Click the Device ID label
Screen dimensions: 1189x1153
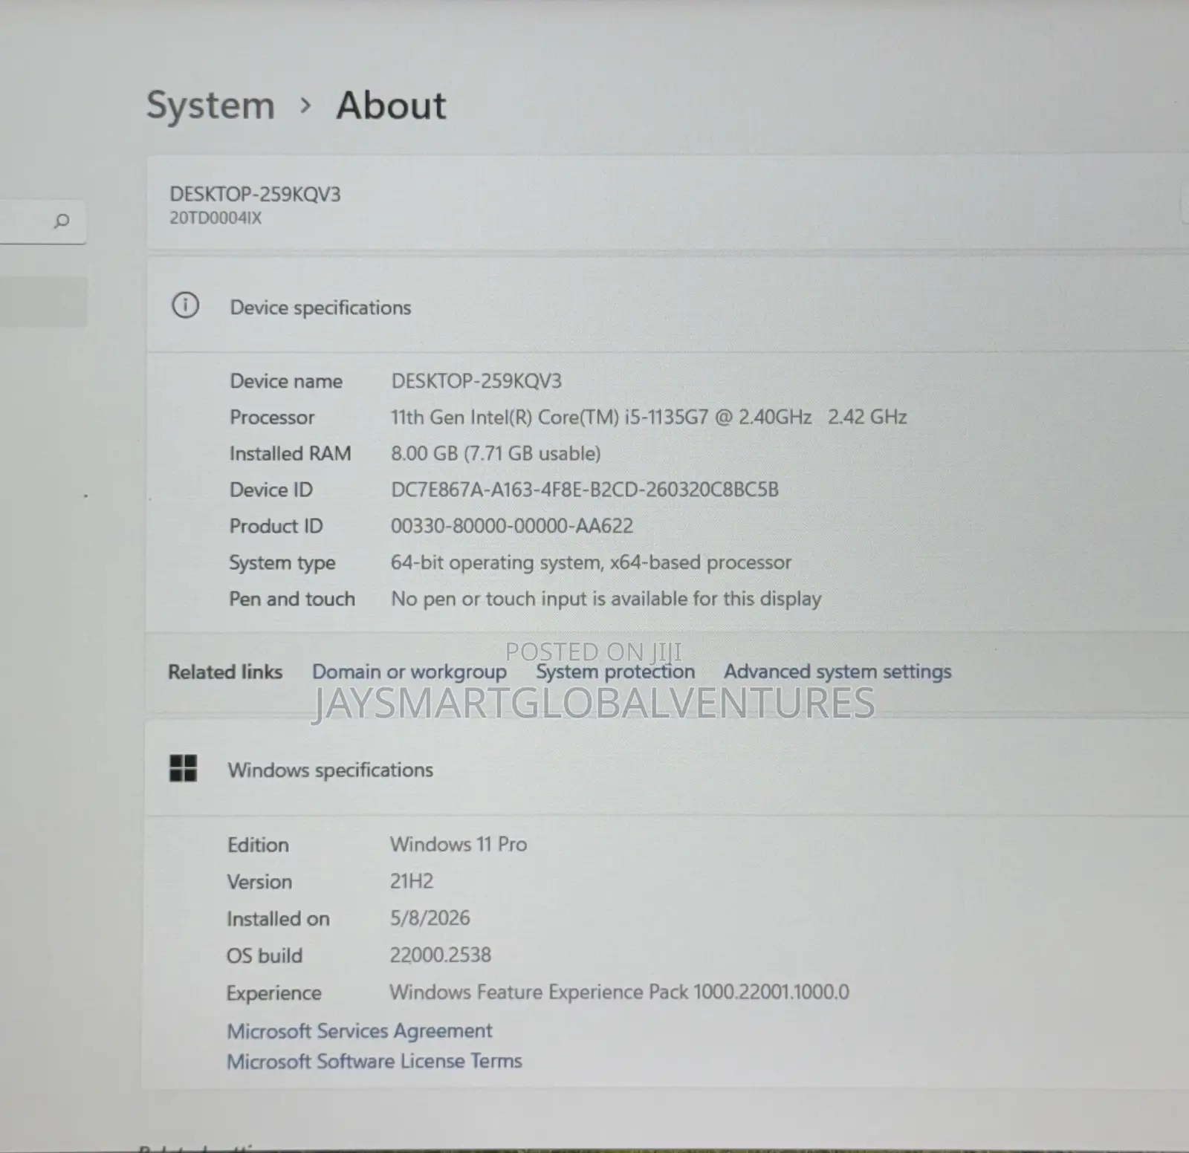point(270,490)
